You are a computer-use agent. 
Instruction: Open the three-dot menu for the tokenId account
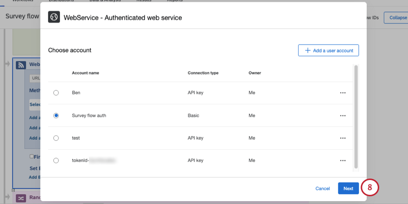click(343, 160)
